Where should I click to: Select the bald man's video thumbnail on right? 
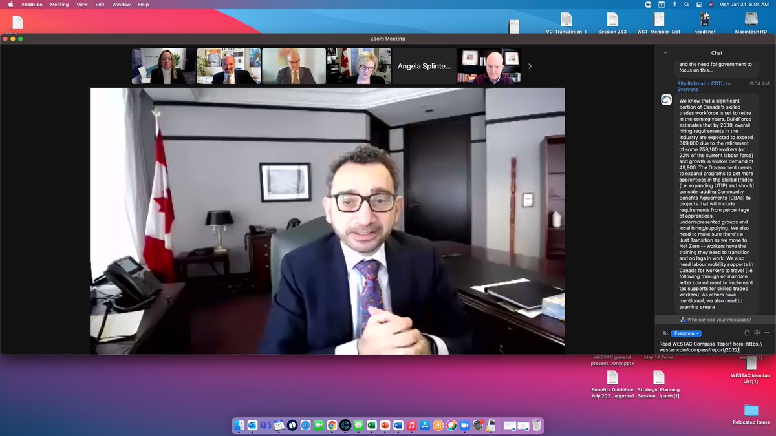coord(490,66)
